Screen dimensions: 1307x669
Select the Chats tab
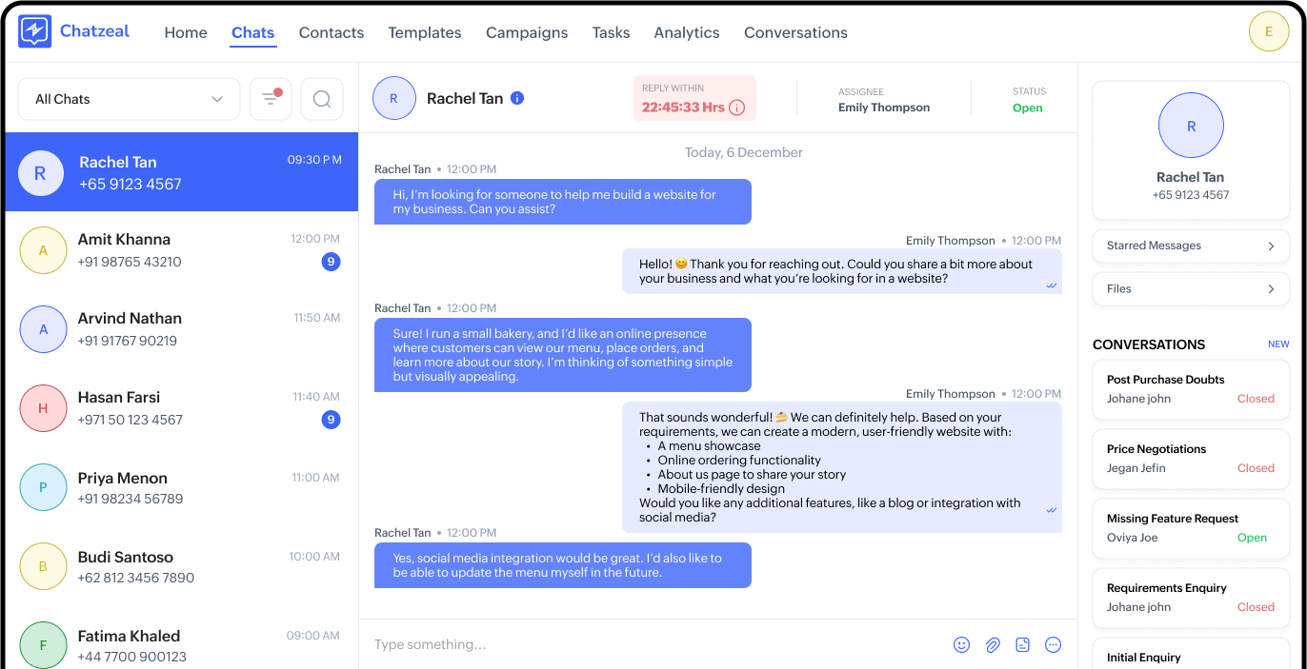coord(253,32)
